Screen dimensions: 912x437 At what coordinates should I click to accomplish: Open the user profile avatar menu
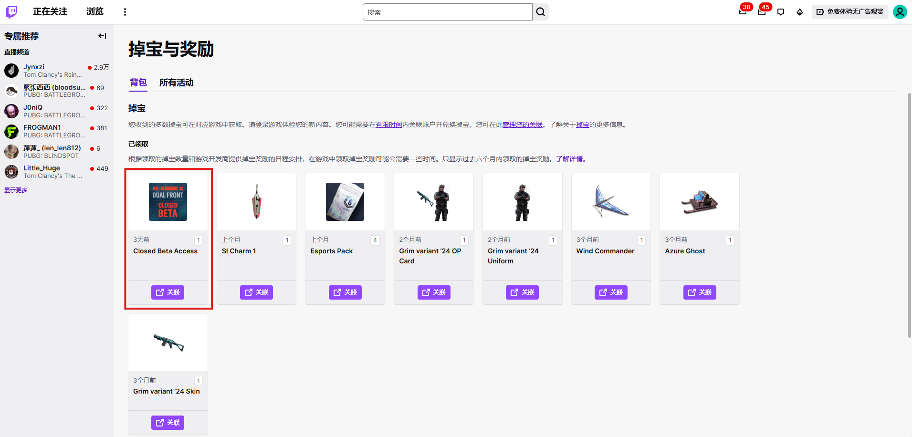click(900, 12)
